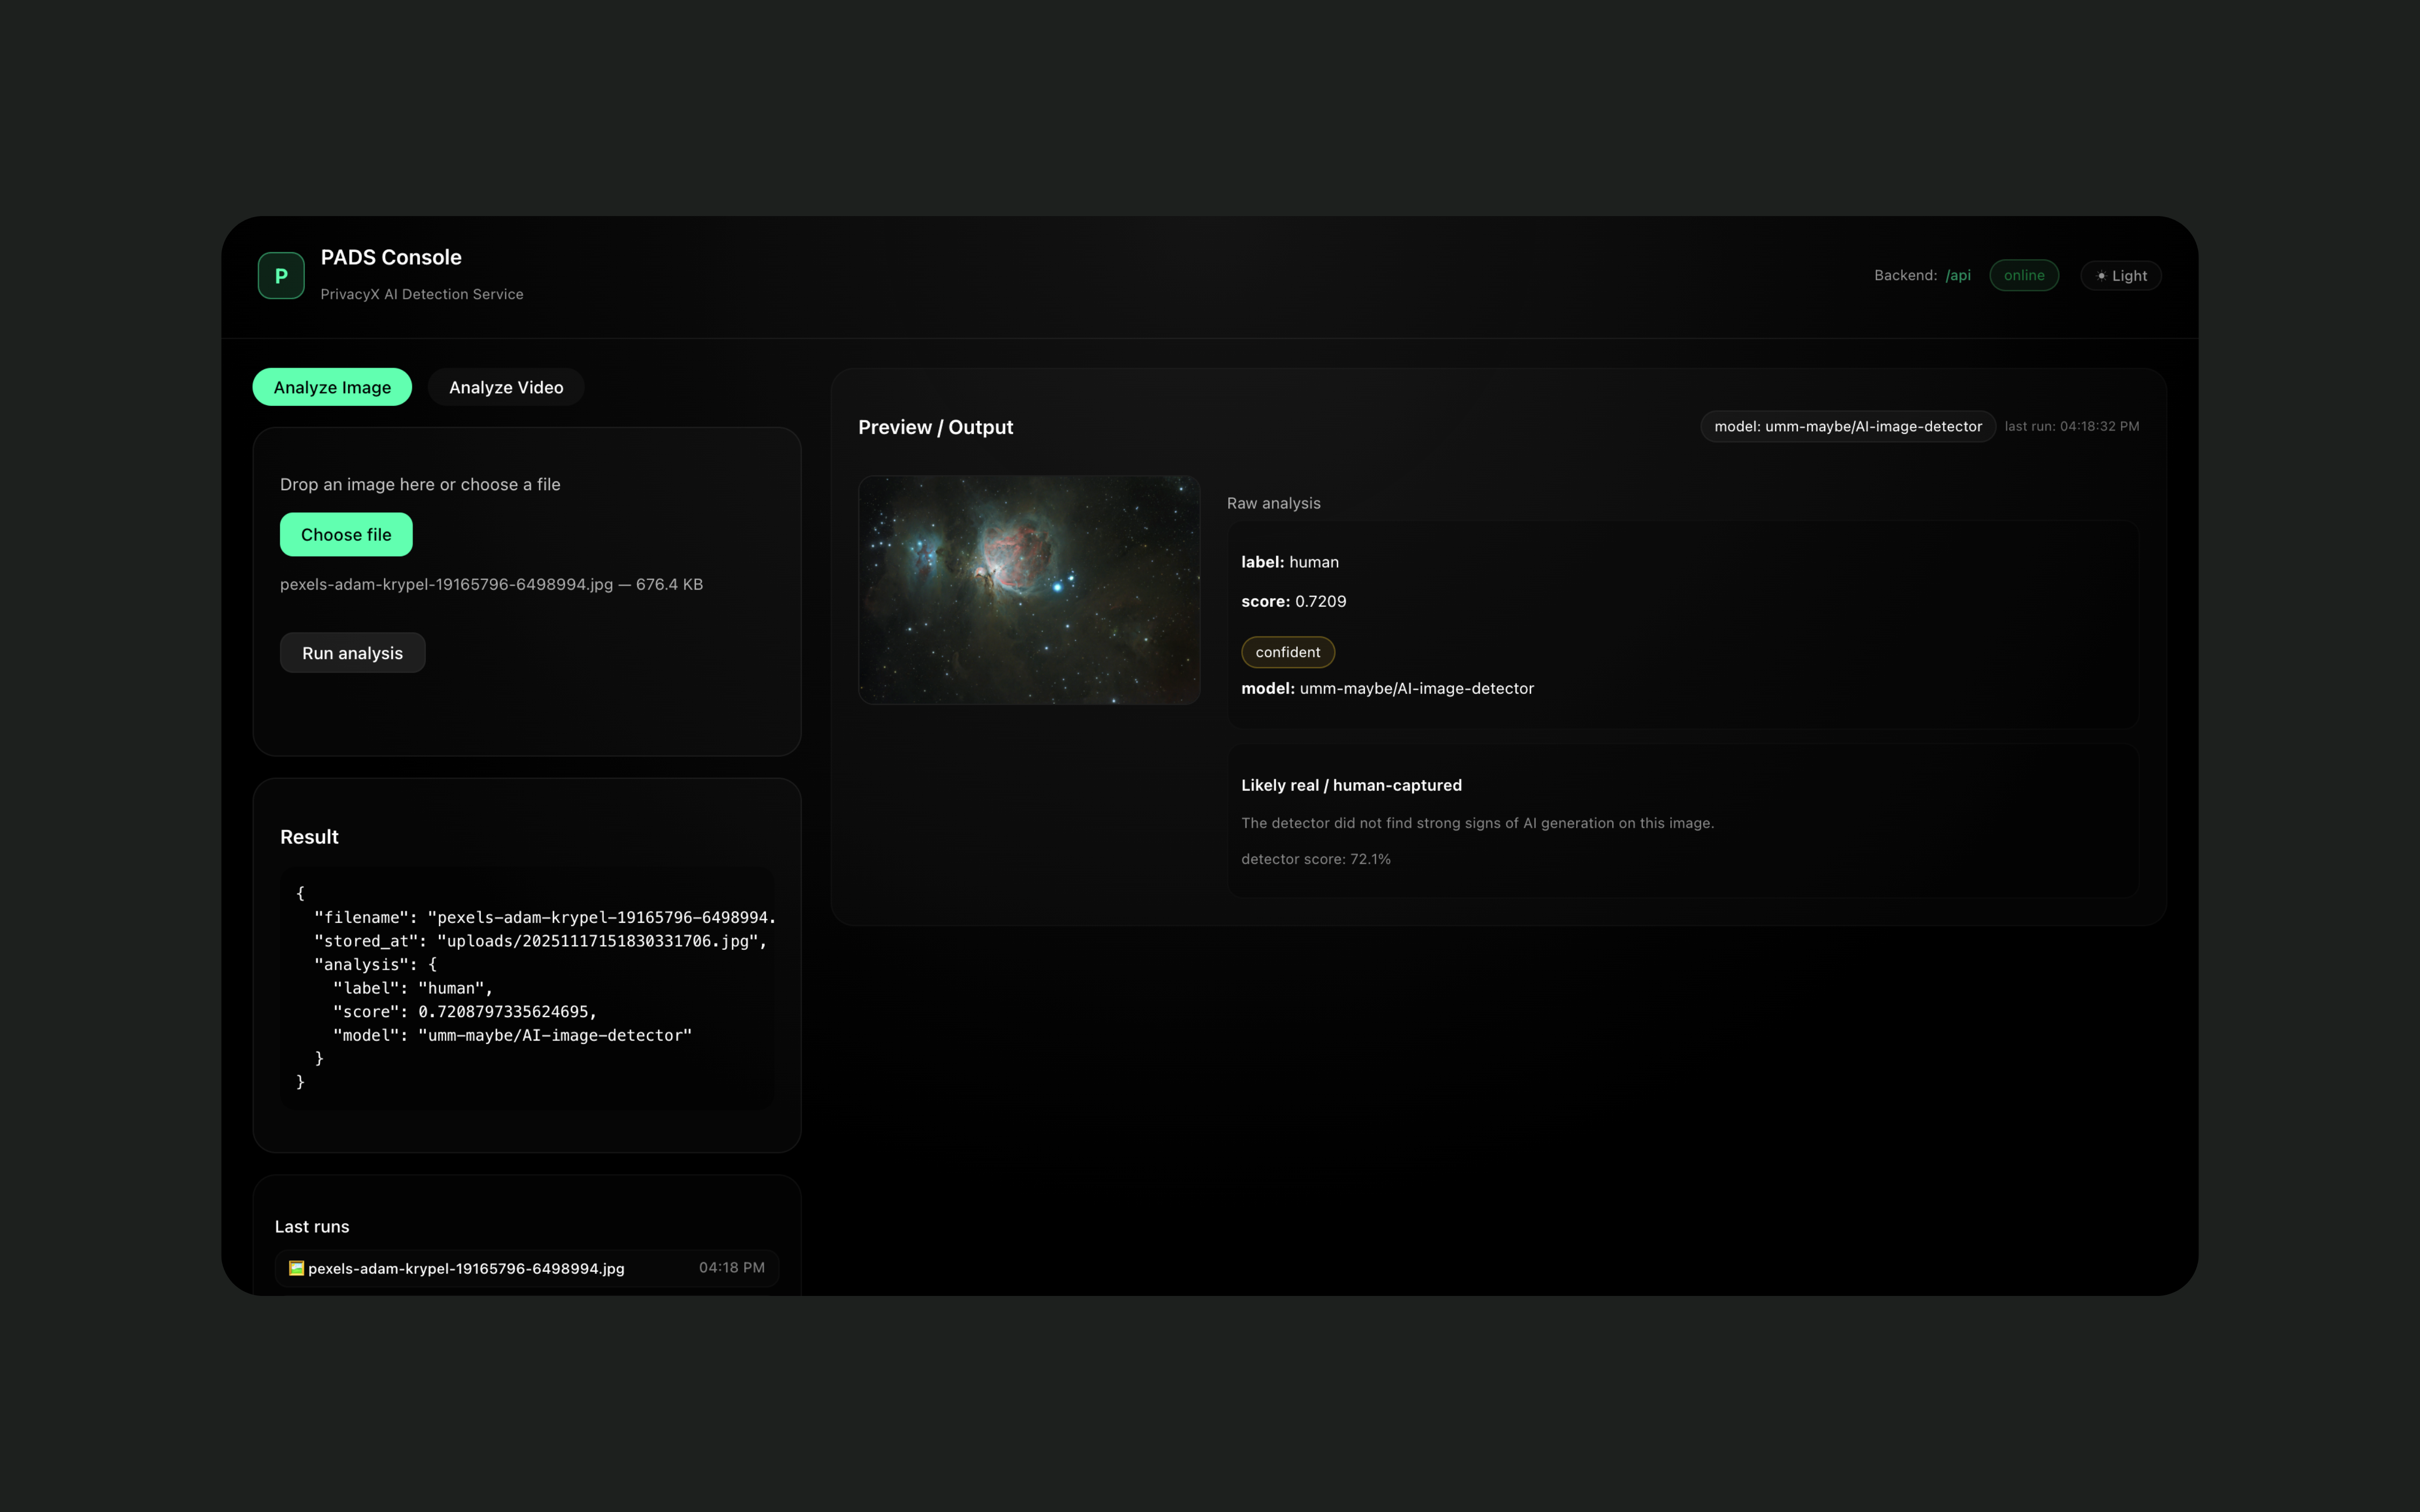This screenshot has width=2420, height=1512.
Task: Click the last run timestamp text
Action: click(x=2071, y=426)
